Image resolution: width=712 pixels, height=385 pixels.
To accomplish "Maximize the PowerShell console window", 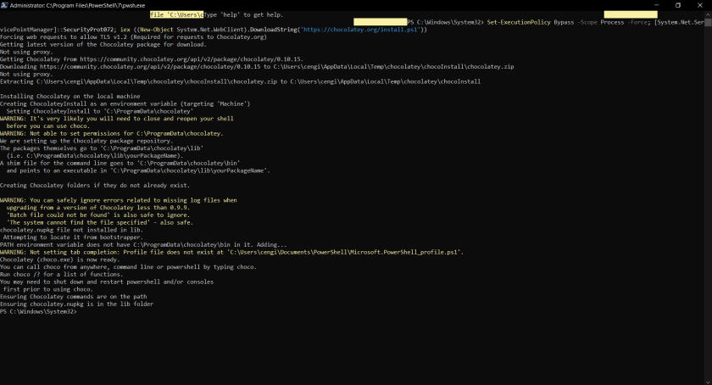I will [677, 5].
